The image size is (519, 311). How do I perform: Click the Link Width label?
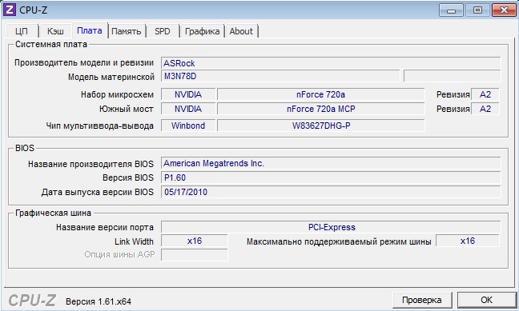coord(134,241)
